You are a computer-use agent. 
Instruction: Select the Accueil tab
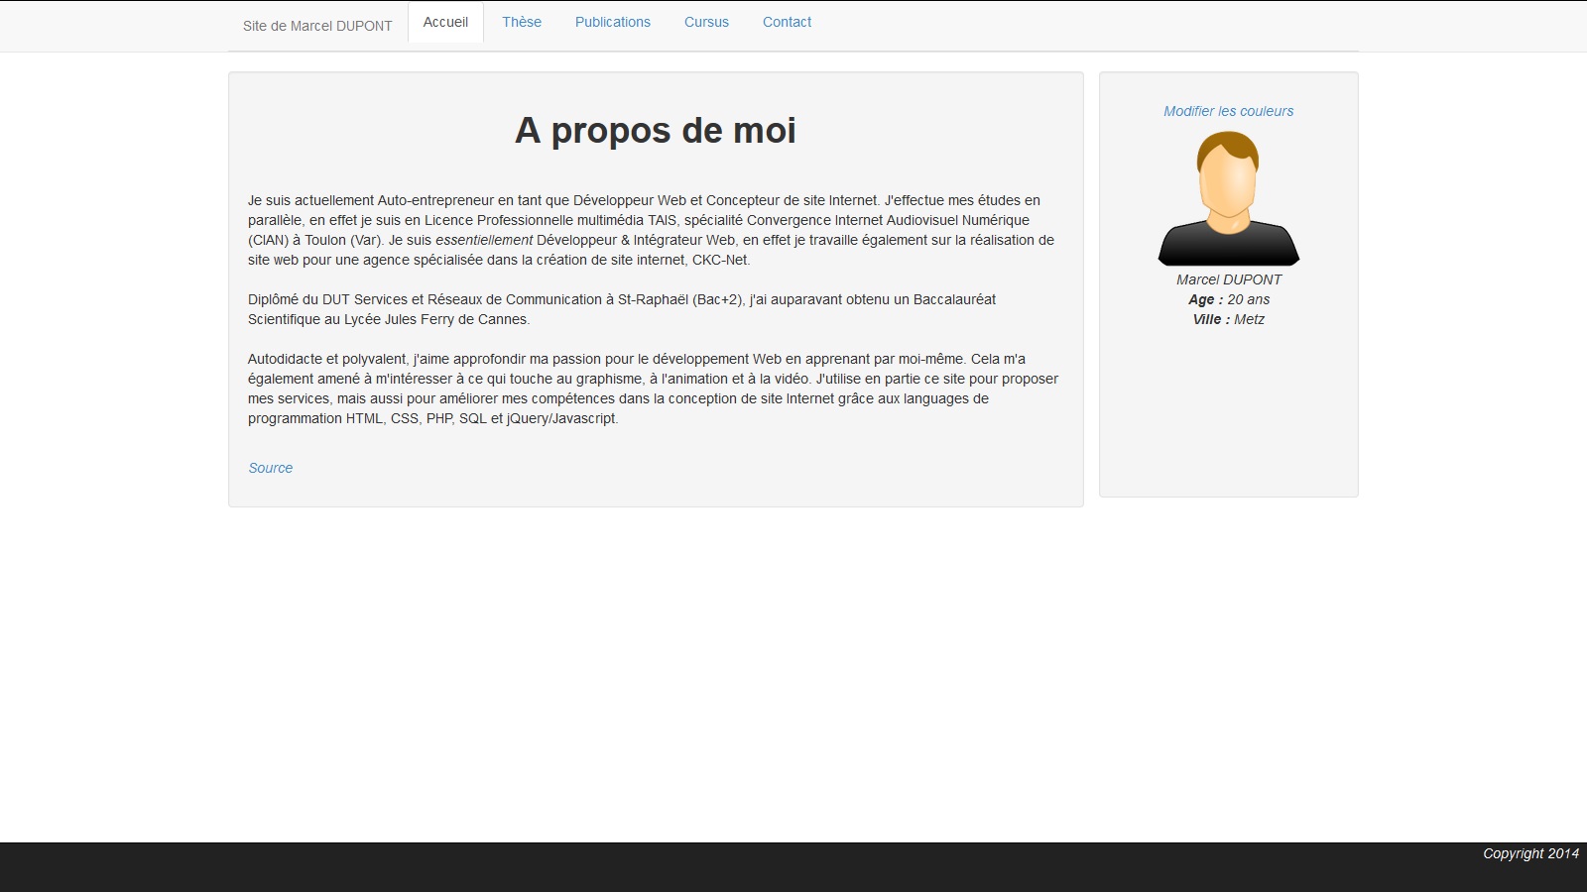coord(445,22)
